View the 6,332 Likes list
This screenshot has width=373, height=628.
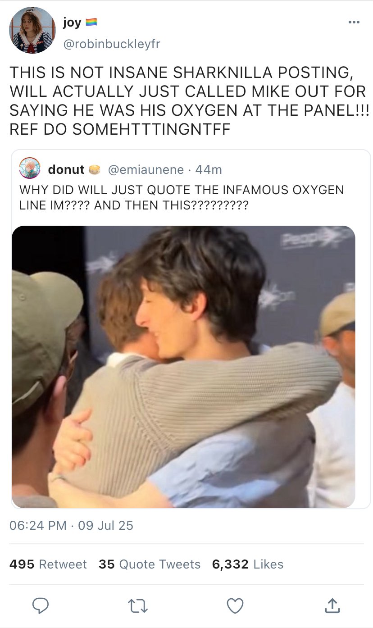(248, 564)
